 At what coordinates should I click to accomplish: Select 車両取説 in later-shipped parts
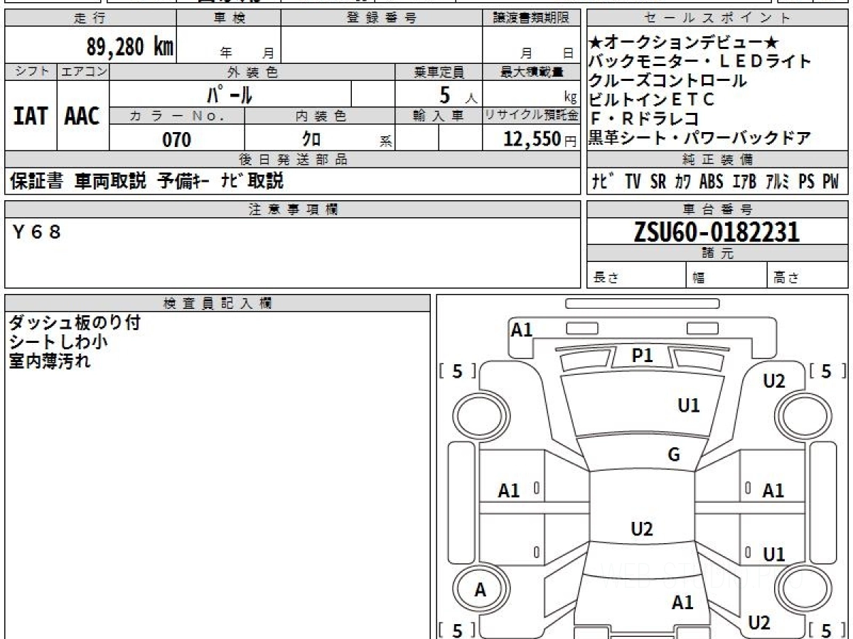click(x=111, y=181)
